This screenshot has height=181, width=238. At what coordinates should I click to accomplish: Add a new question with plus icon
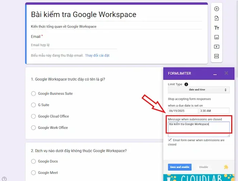217,9
